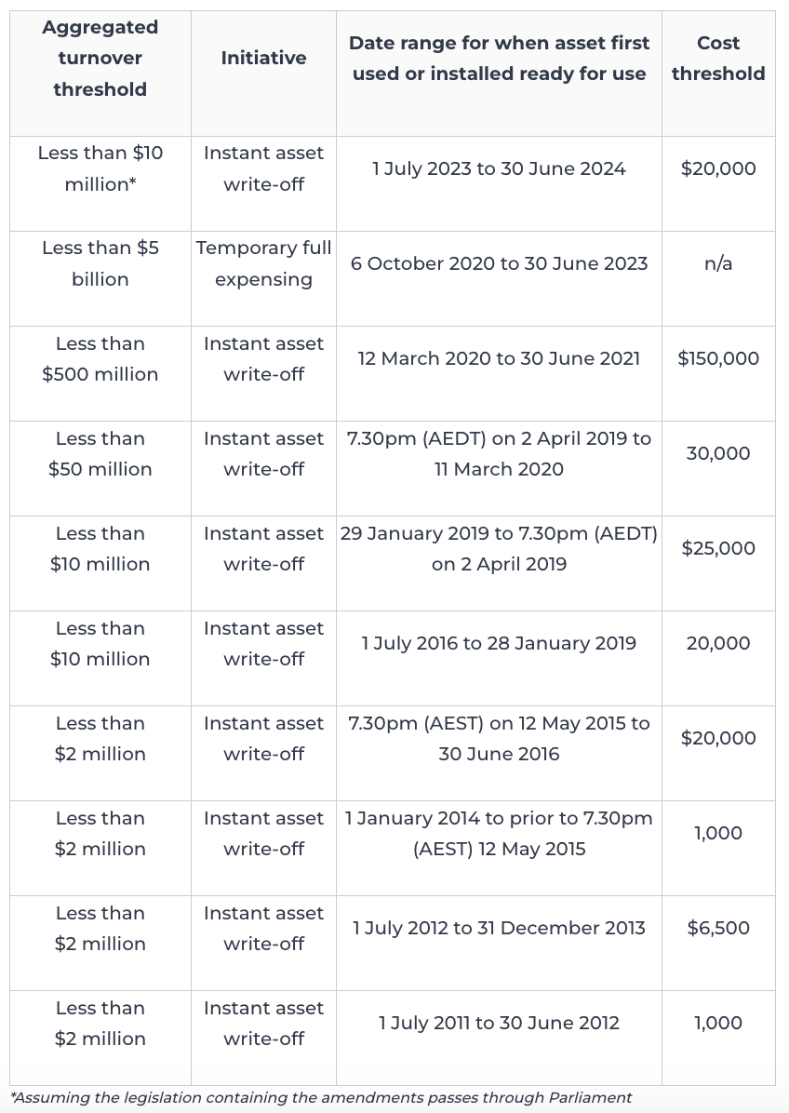This screenshot has width=789, height=1113.
Task: Click the 'Less than $500 million' cell
Action: [x=100, y=359]
